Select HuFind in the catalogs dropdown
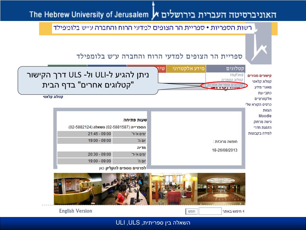306x230 pixels. 237,75
